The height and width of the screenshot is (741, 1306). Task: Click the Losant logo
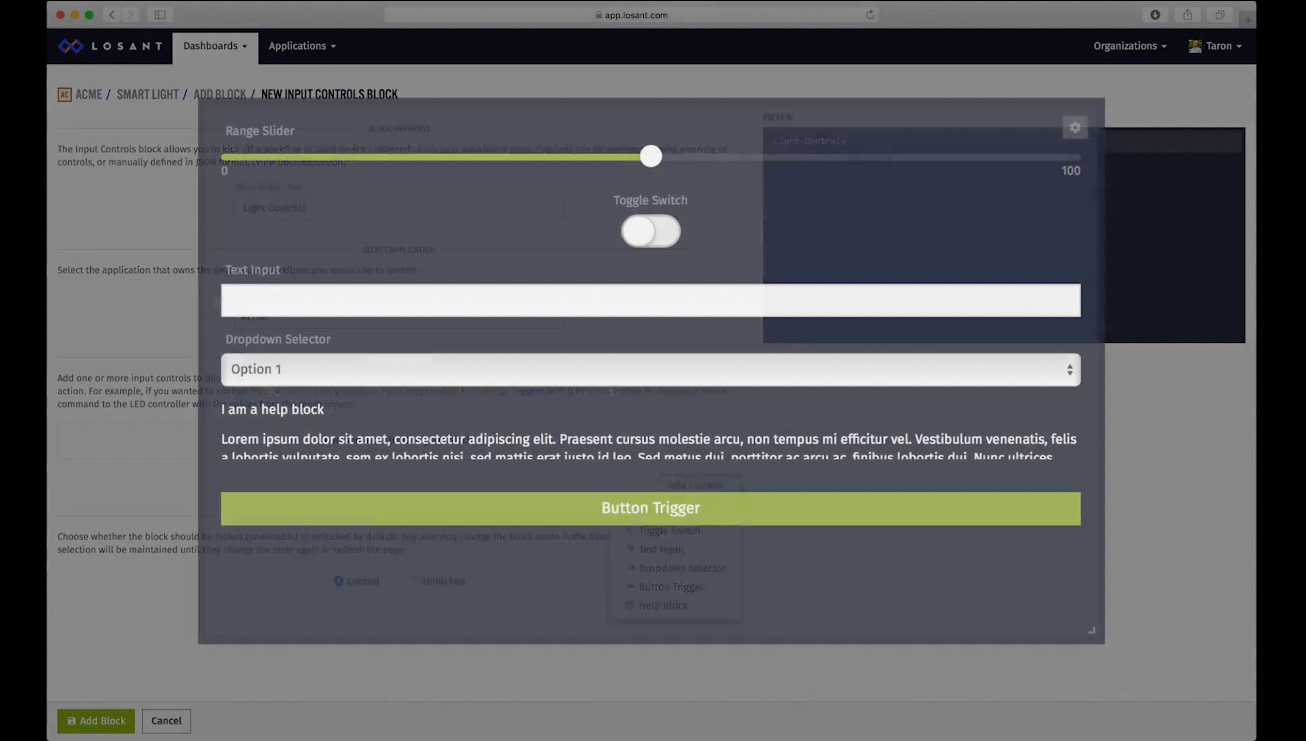tap(110, 46)
